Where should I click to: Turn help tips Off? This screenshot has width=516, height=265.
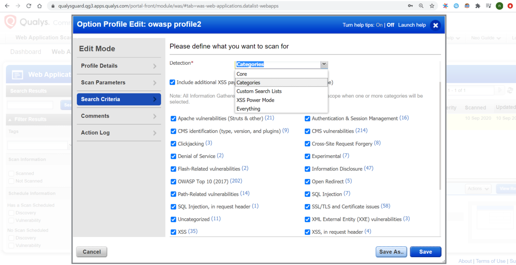click(x=390, y=25)
